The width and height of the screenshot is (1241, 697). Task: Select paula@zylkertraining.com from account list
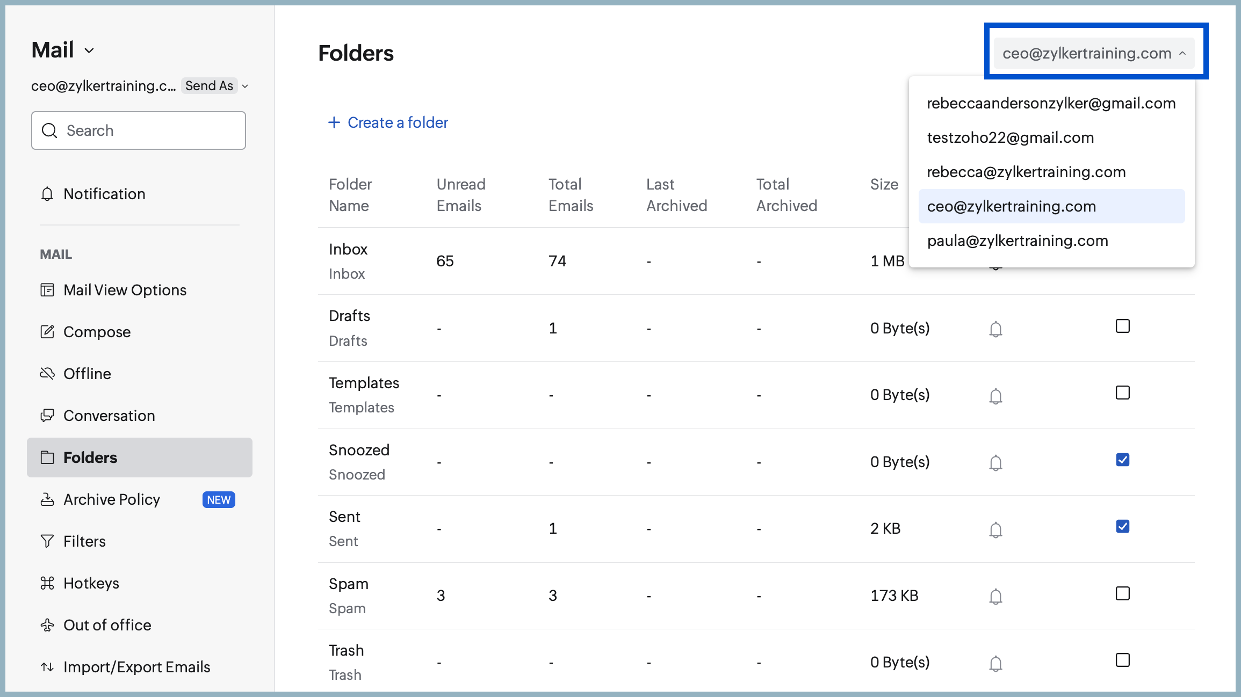[1051, 241]
